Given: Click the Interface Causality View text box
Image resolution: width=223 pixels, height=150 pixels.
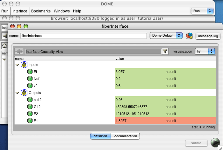Looking at the screenshot, I should click(x=93, y=52).
